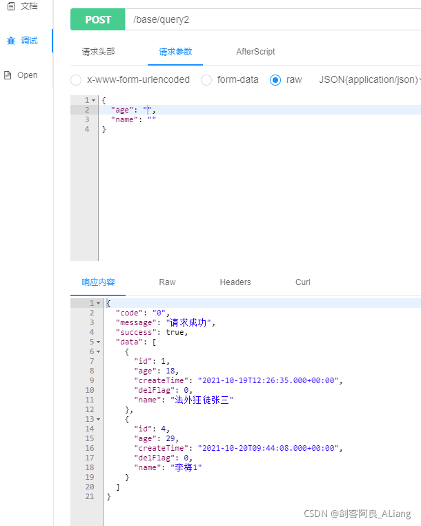421x526 pixels.
Task: Collapse response root object at line 1
Action: point(99,303)
